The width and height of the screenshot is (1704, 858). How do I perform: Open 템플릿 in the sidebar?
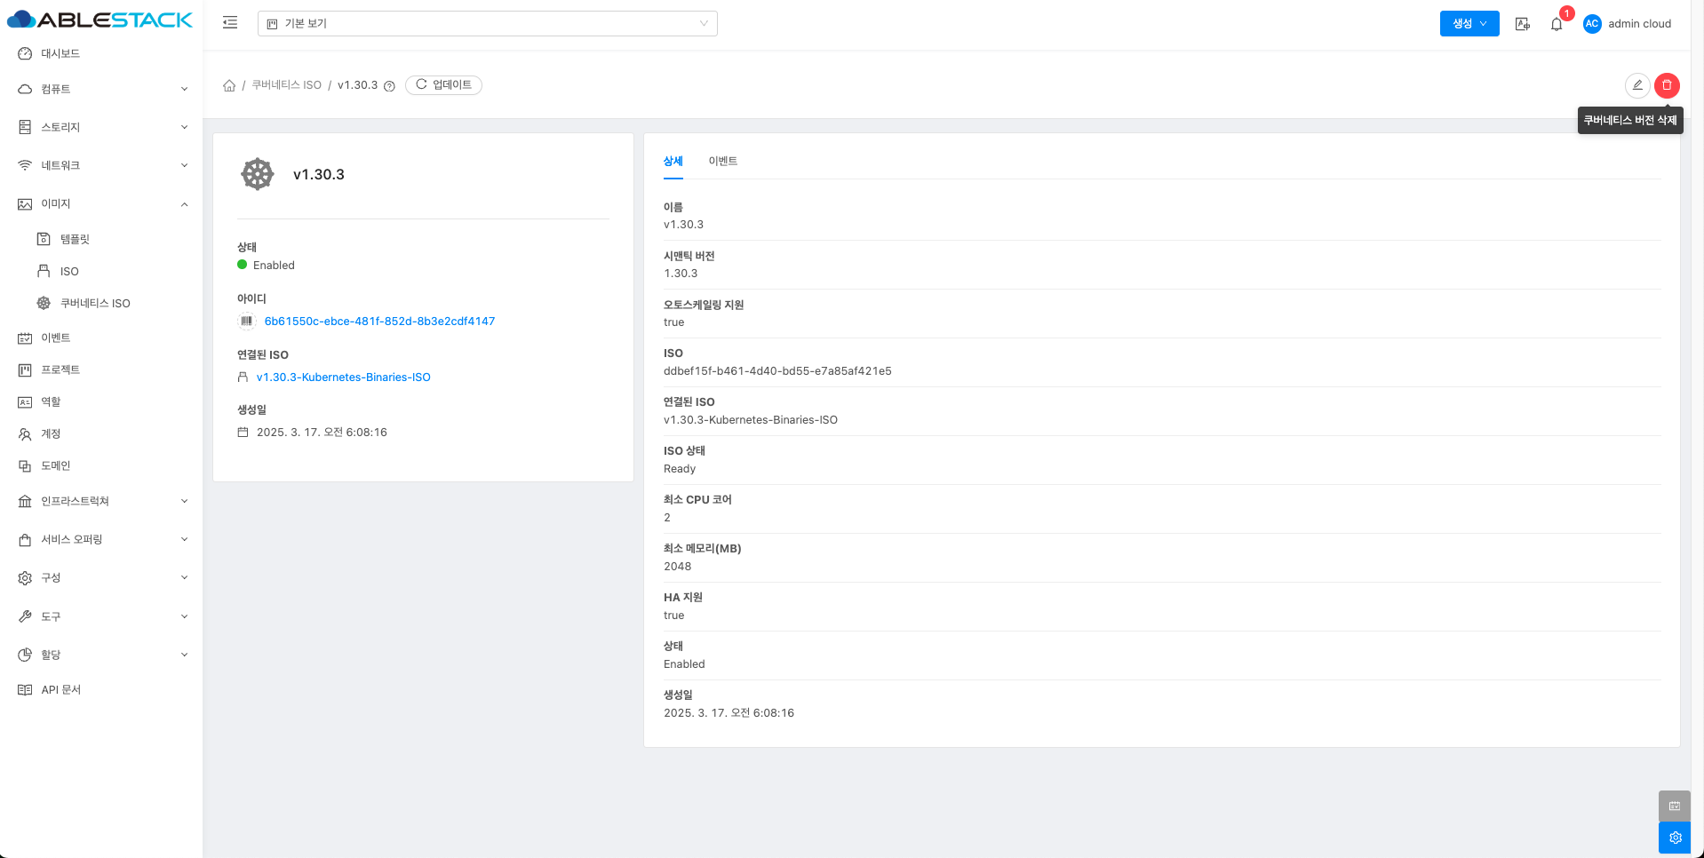[75, 239]
